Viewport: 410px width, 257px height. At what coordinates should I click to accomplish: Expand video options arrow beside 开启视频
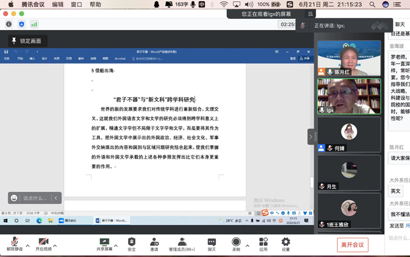pyautogui.click(x=55, y=246)
